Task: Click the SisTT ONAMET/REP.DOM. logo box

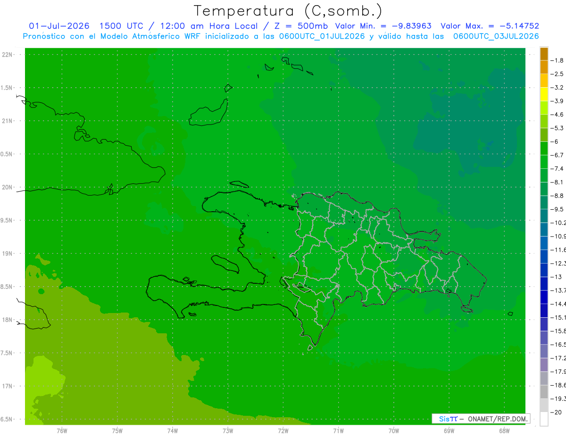Action: coord(481,419)
